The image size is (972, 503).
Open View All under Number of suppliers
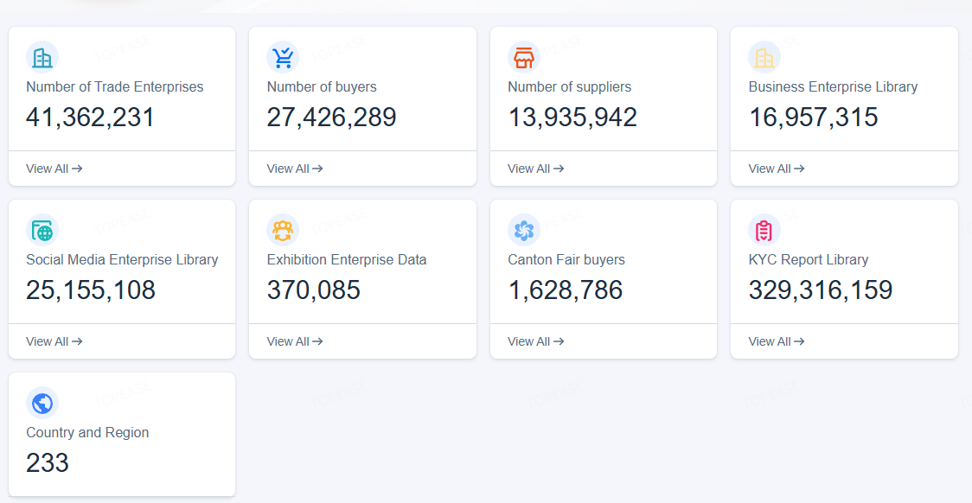click(x=535, y=169)
